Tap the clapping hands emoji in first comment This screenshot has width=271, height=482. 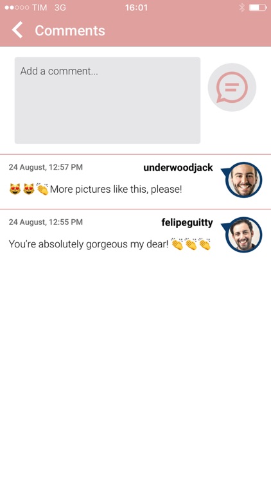click(42, 189)
